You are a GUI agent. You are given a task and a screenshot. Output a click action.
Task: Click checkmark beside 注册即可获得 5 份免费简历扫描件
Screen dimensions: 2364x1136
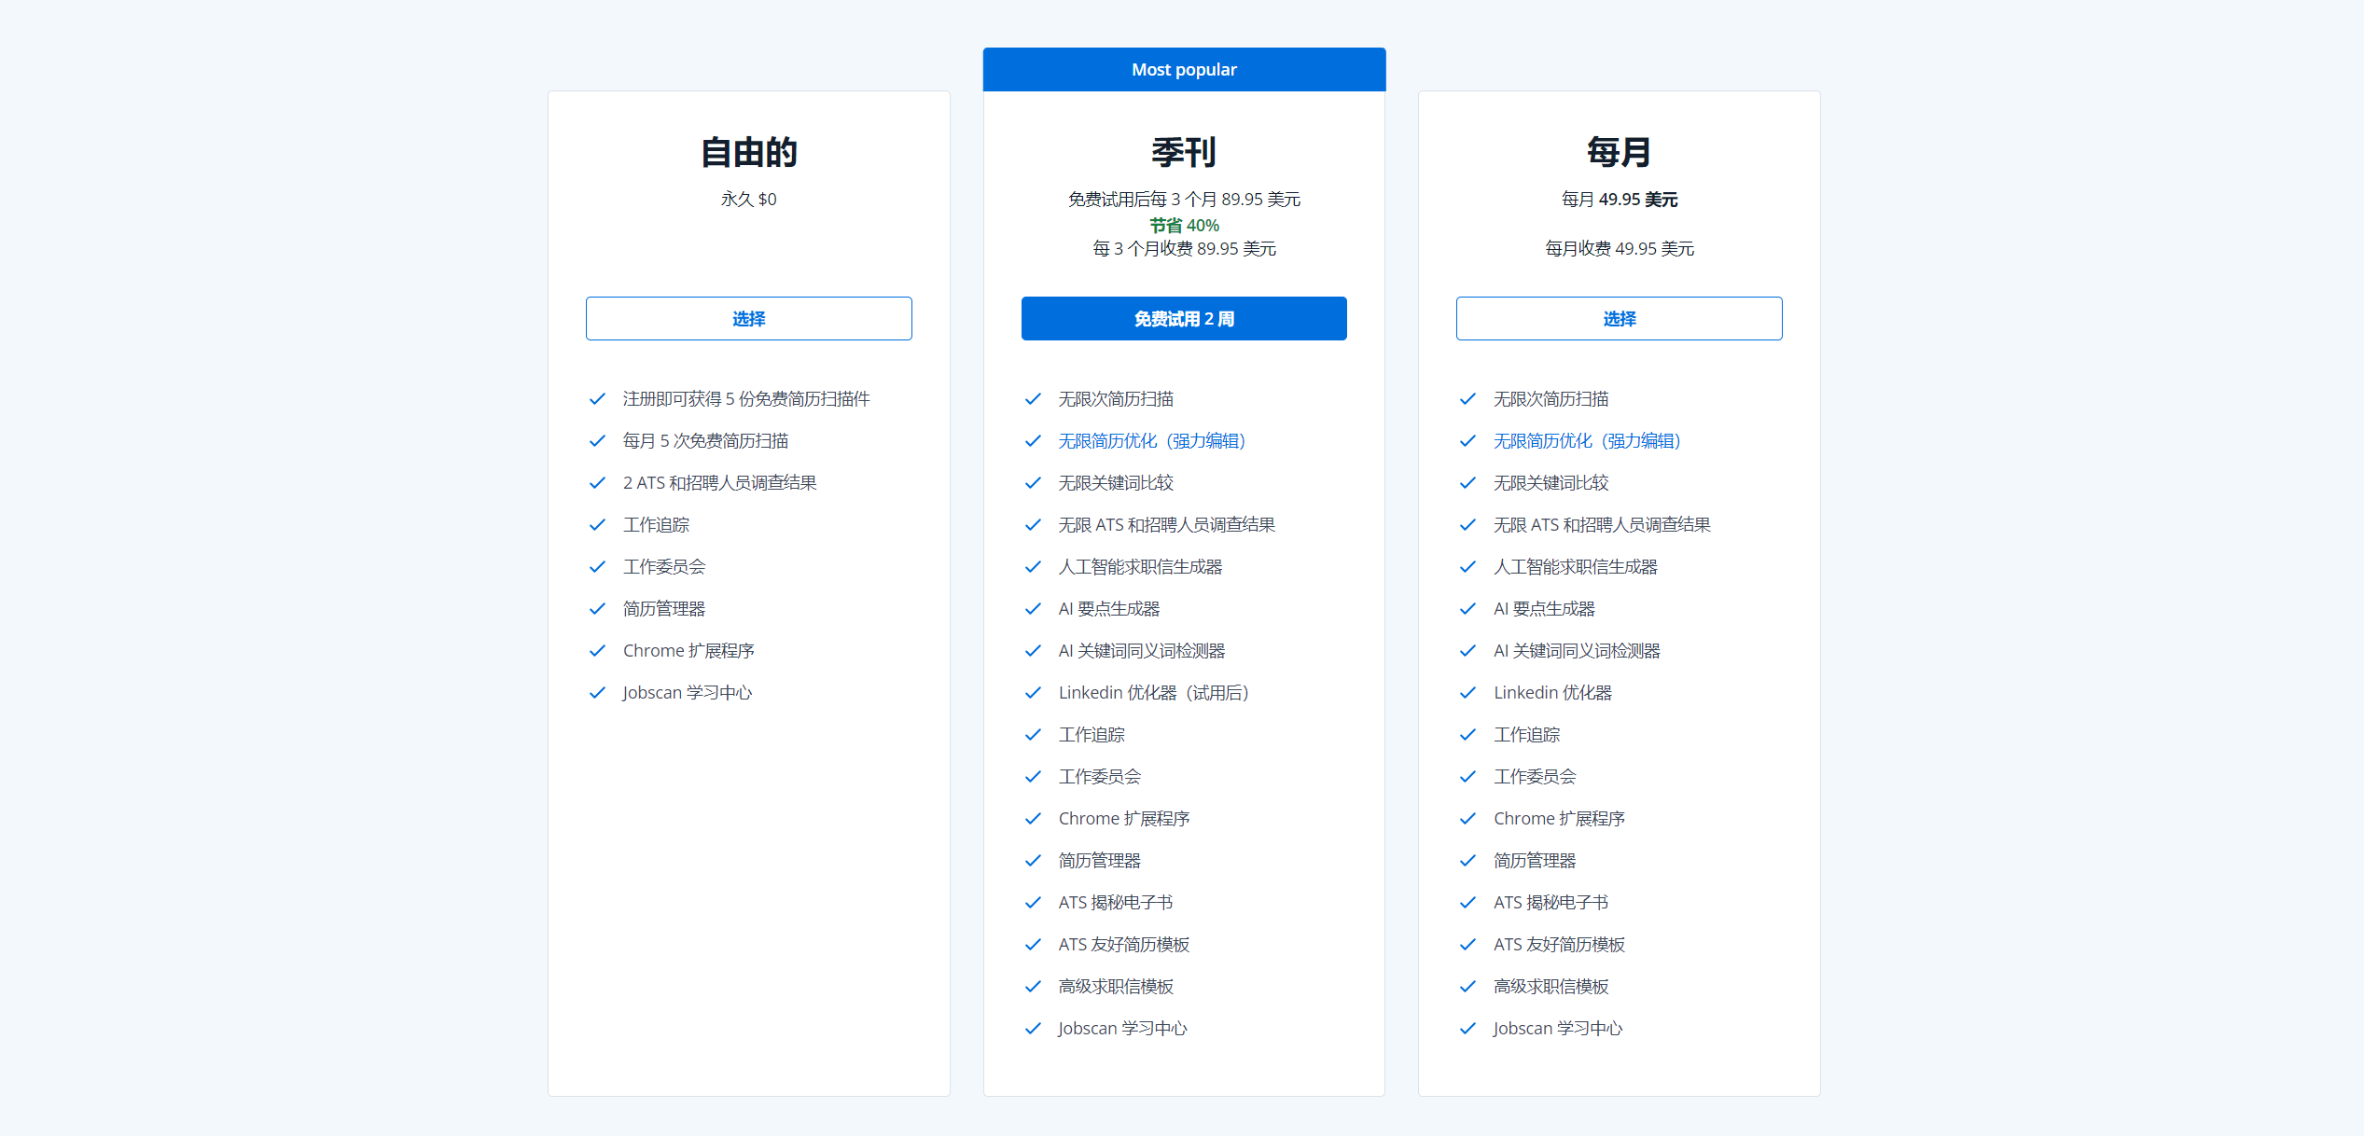(597, 399)
